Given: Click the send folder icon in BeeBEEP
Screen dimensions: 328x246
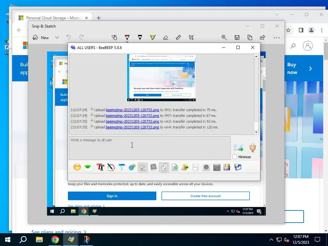Looking at the screenshot, I should coord(185,167).
